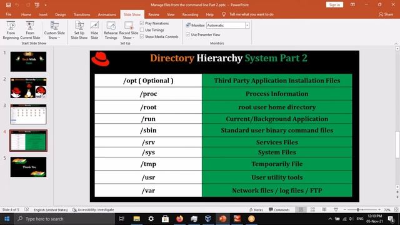Click the Sign in button
The height and width of the screenshot is (225, 400).
pyautogui.click(x=334, y=5)
